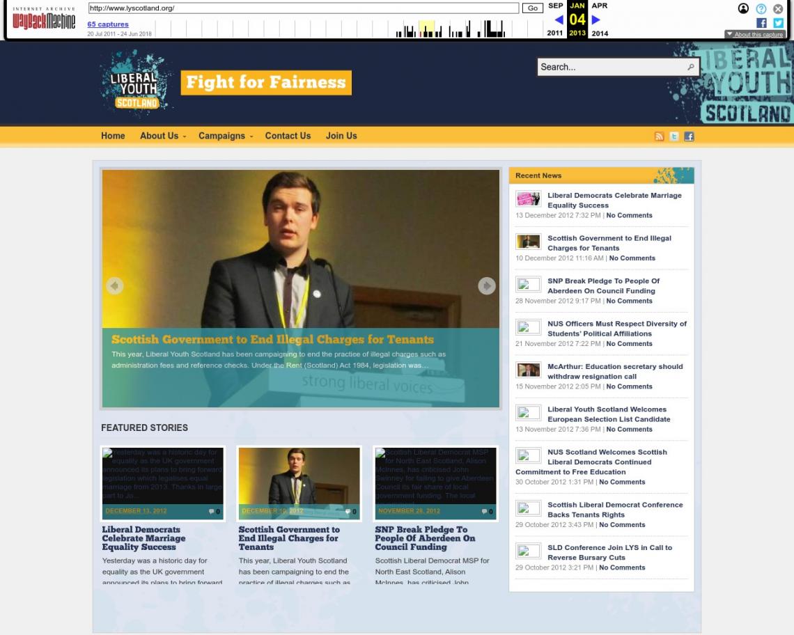Share capture on Facebook from Wayback toolbar
Viewport: 794px width, 635px height.
(761, 23)
